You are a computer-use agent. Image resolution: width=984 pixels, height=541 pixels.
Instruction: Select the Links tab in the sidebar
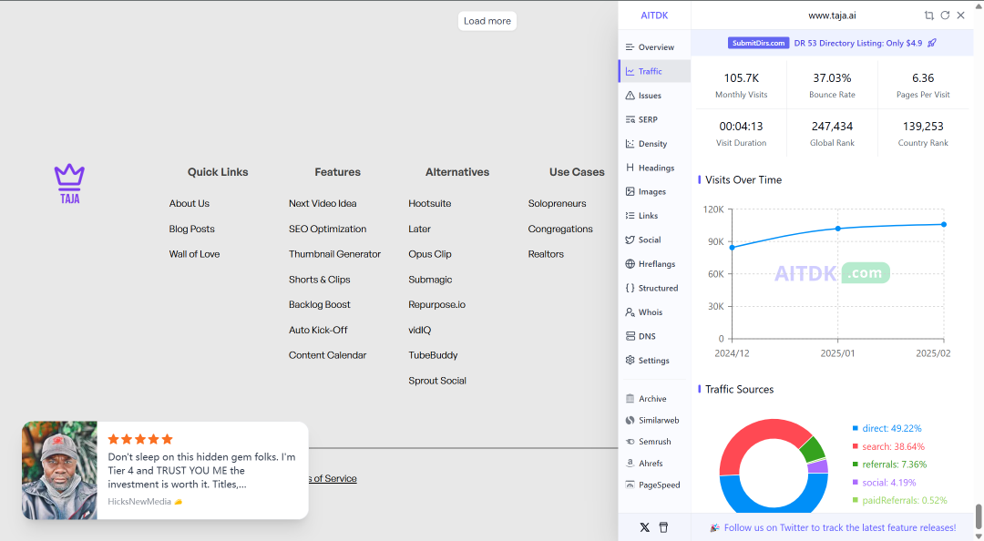tap(654, 215)
